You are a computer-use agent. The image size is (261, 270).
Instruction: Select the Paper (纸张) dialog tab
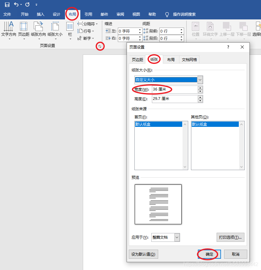[154, 60]
